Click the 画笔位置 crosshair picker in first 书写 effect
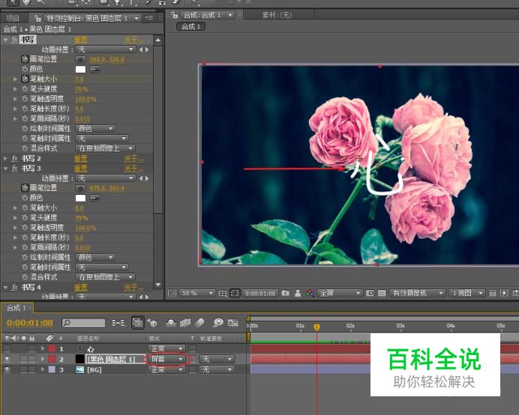Image resolution: width=519 pixels, height=415 pixels. [80, 59]
